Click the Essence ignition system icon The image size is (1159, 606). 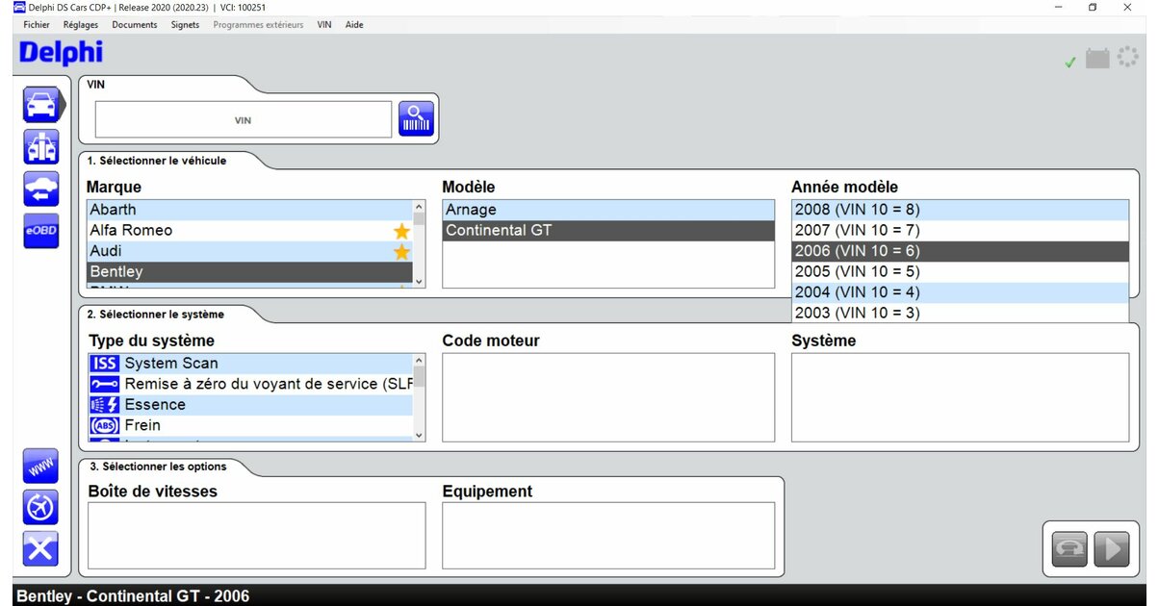pyautogui.click(x=104, y=405)
